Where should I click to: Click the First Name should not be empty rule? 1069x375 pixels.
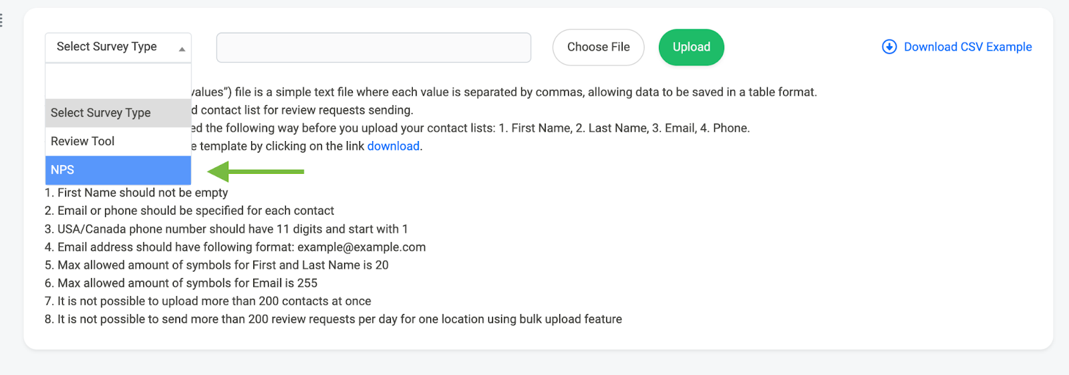coord(136,193)
